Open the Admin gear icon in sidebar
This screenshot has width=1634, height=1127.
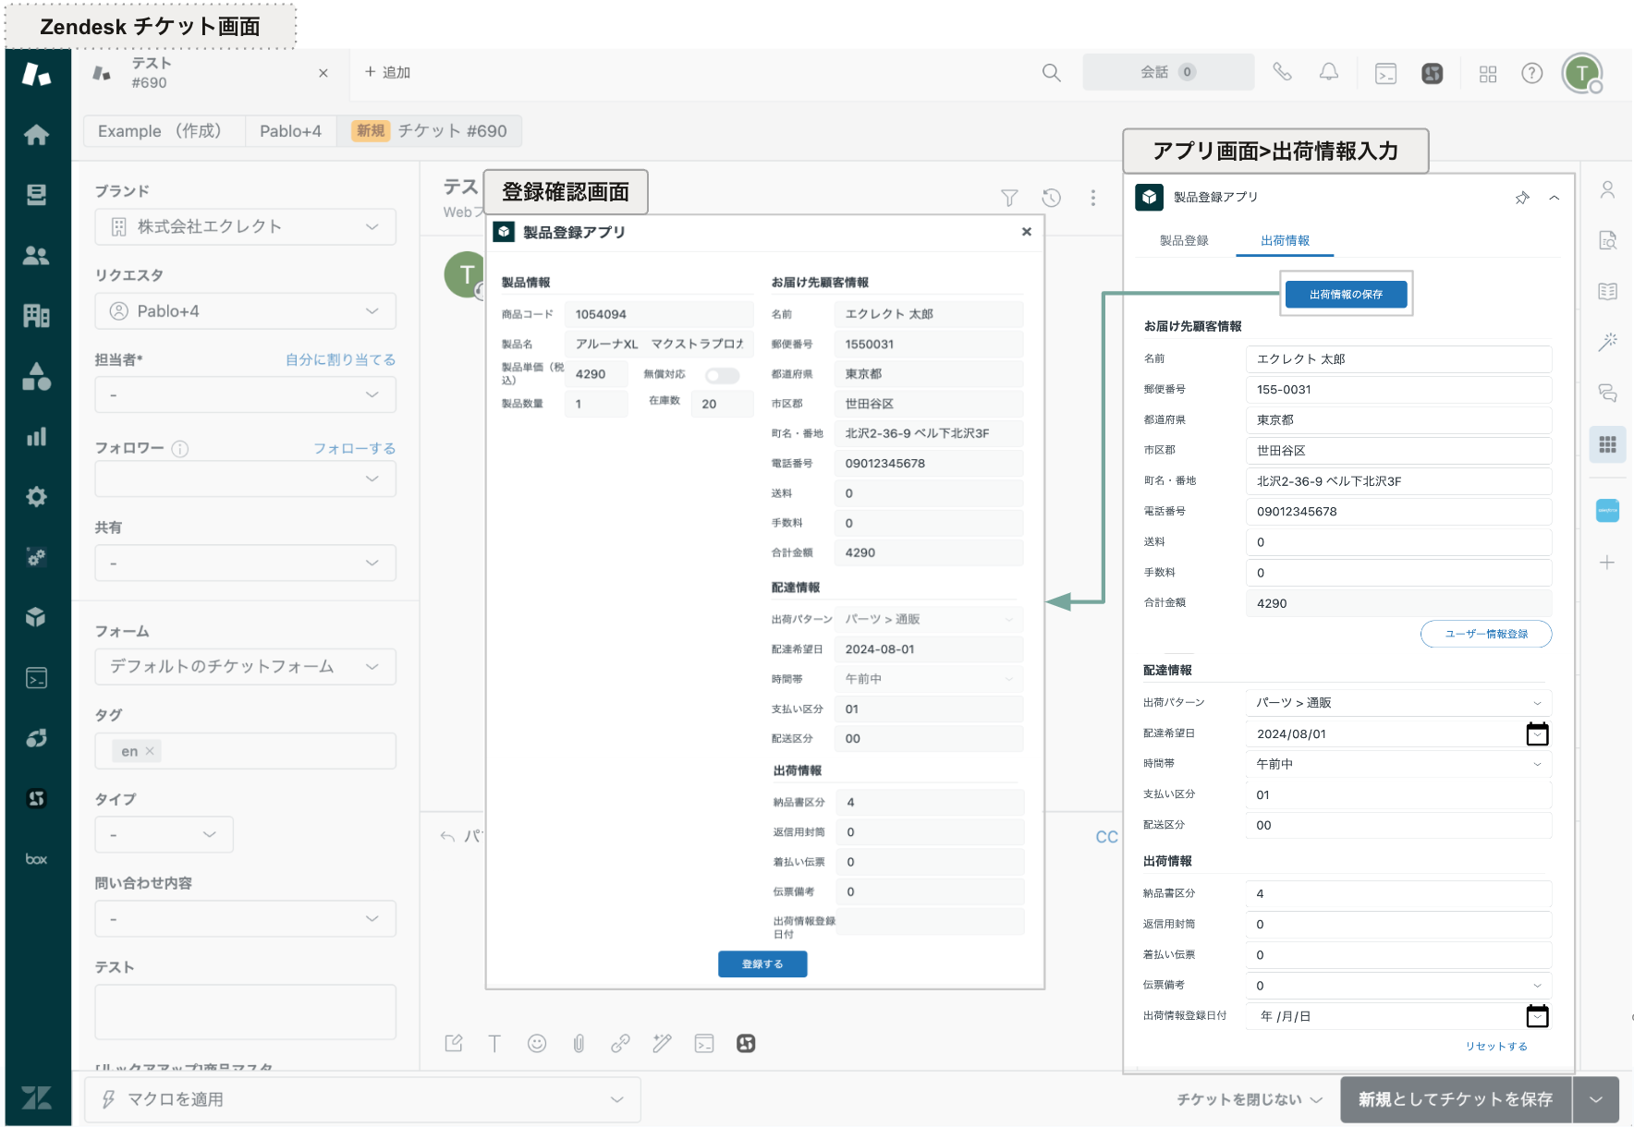[36, 497]
